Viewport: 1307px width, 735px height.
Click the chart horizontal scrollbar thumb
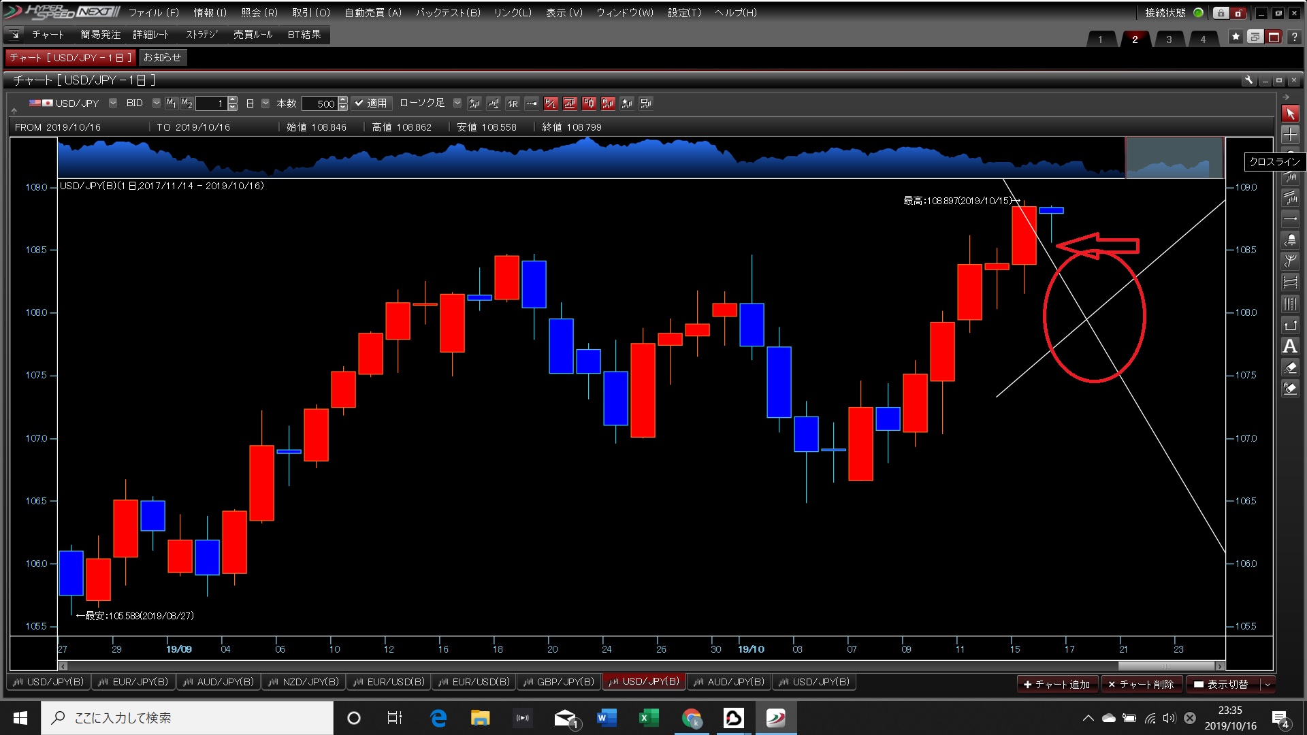(1165, 666)
